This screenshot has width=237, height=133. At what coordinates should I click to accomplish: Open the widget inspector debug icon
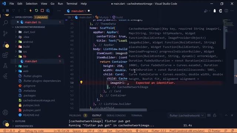48,11
